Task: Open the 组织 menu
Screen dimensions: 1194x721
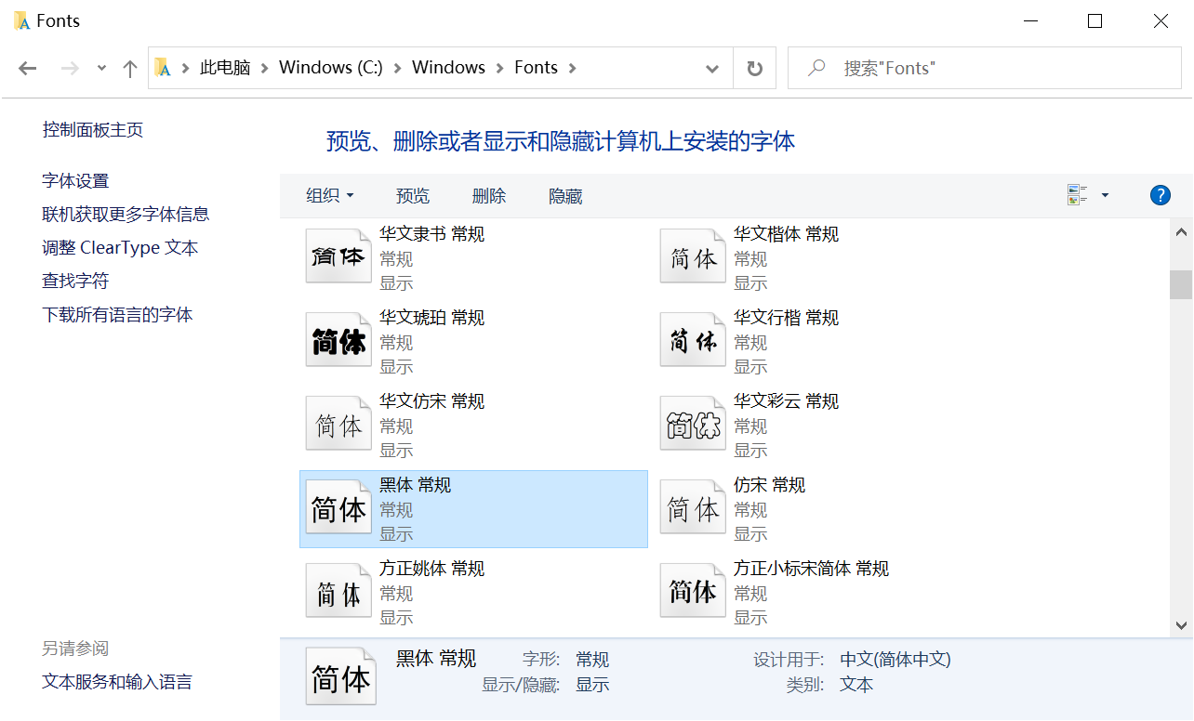Action: (330, 196)
